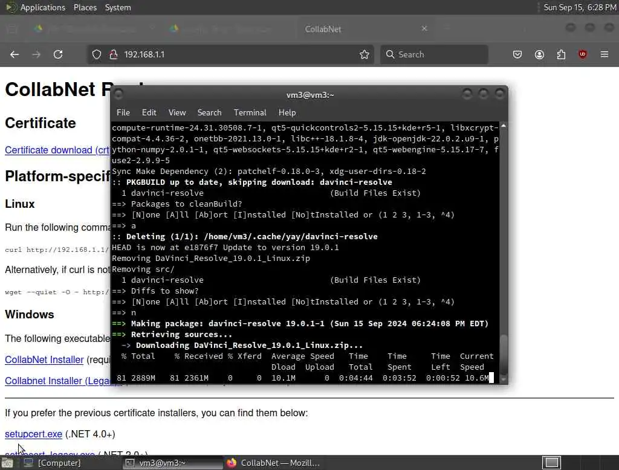The width and height of the screenshot is (619, 470).
Task: Click the 'Downloading DaVinci_Resolve_19.0.1_Linux.zip' line
Action: [242, 346]
